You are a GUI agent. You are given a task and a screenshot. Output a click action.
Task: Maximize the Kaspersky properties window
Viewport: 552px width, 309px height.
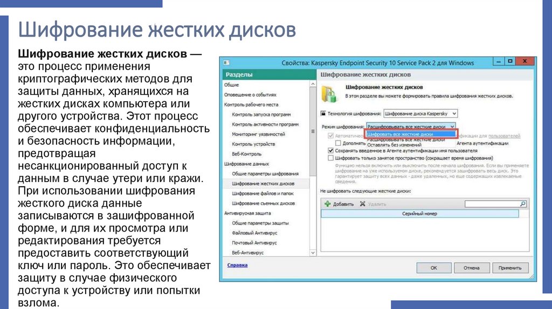point(510,61)
